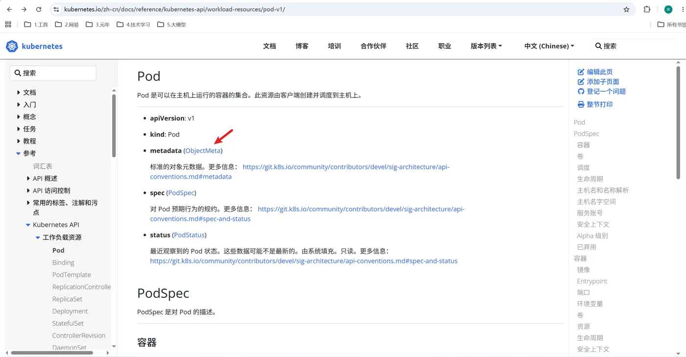
Task: Open Deployment in the sidebar
Action: point(70,311)
